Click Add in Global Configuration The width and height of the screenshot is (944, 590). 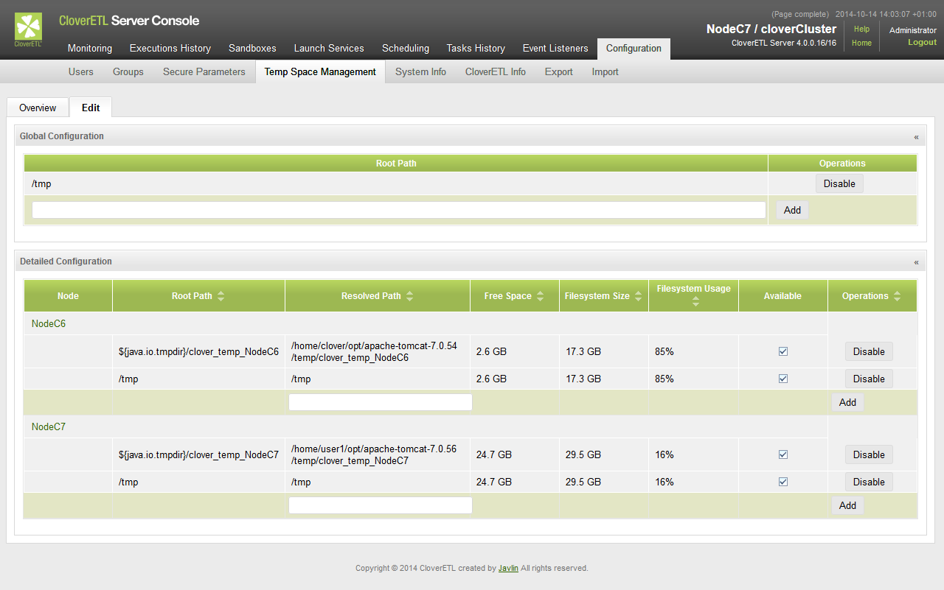792,210
